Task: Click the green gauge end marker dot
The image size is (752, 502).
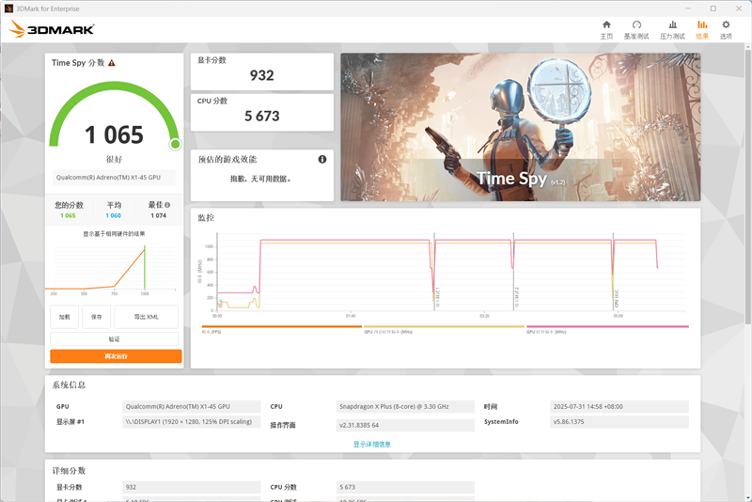Action: (x=176, y=144)
